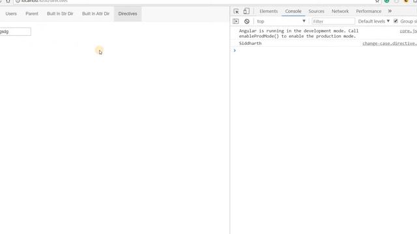Place cursor at the console prompt
This screenshot has width=417, height=234.
(324, 51)
